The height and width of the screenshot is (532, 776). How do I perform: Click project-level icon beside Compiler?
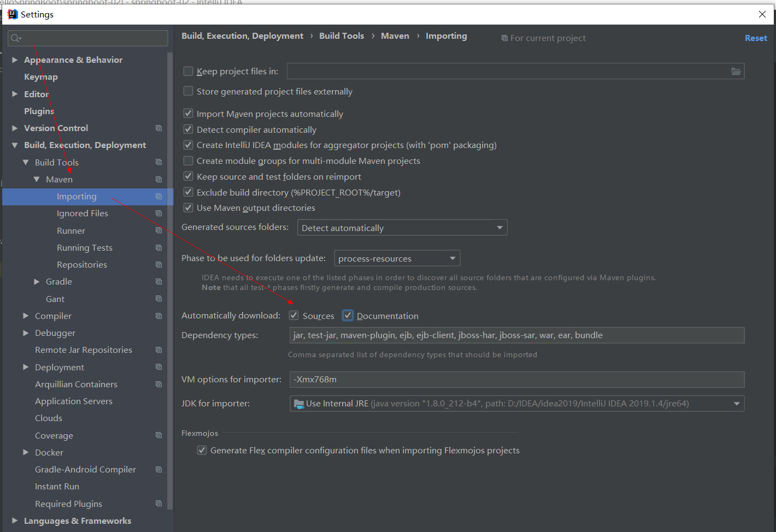coord(158,316)
